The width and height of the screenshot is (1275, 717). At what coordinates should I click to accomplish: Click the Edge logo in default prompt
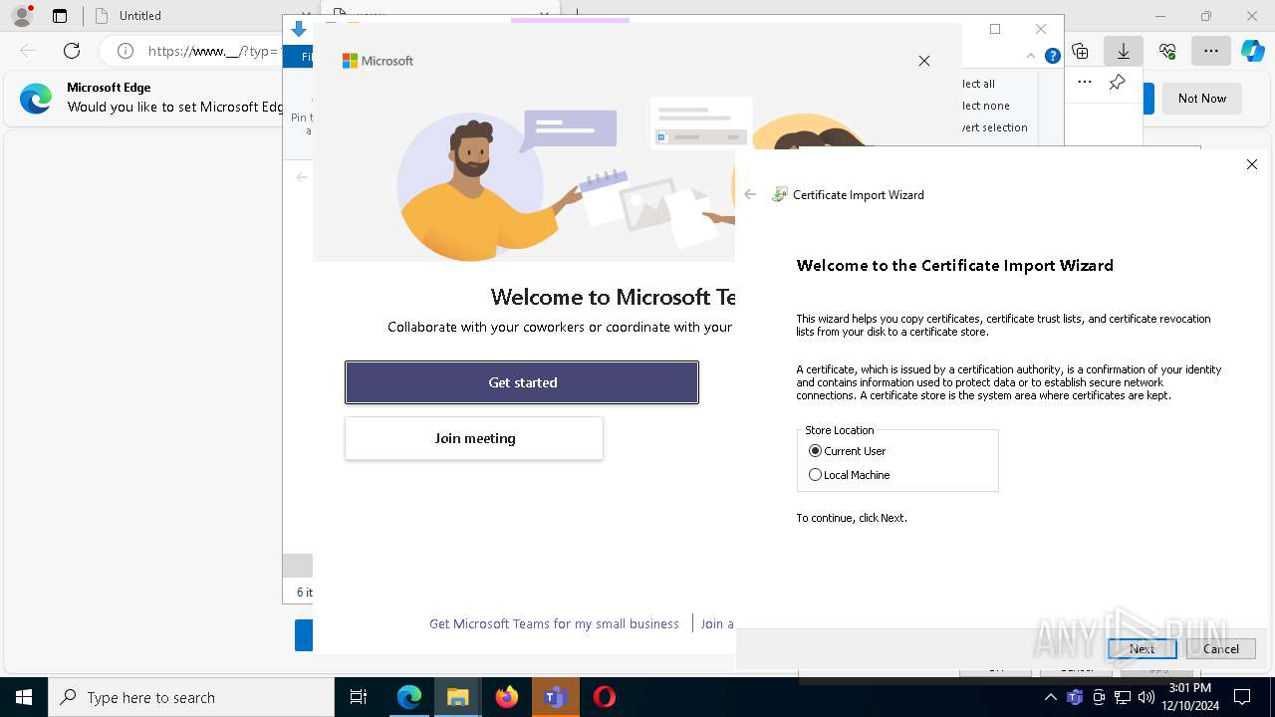pos(36,99)
